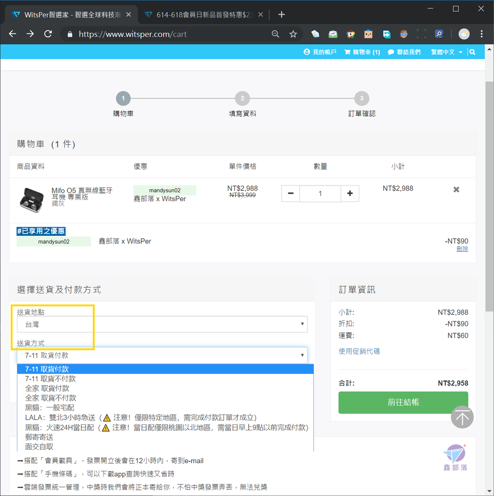The image size is (494, 496).
Task: Open the blue arrow document extension
Action: 386,34
